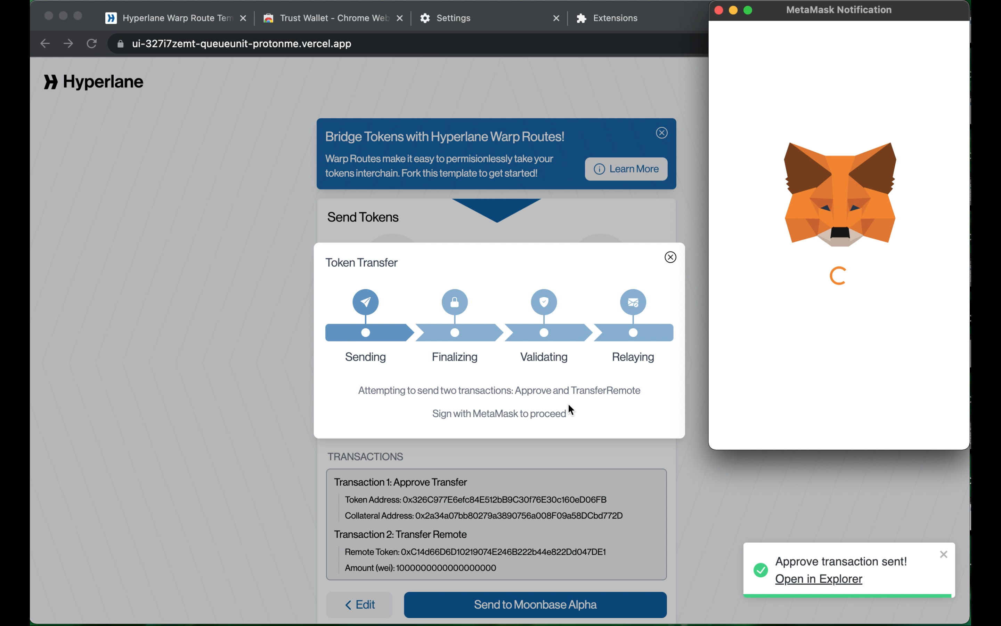The image size is (1001, 626).
Task: Click the Finalizing lock icon
Action: pos(455,302)
